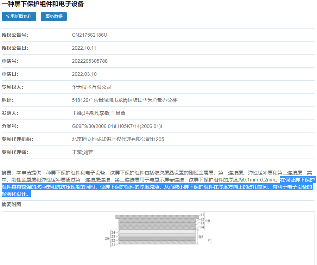The height and width of the screenshot is (265, 317).
Task: Click the 专利代理机构 field label
Action: pyautogui.click(x=17, y=139)
